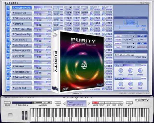
Task: Click the Reverb send knob on Acoustic Piano row
Action: click(103, 8)
